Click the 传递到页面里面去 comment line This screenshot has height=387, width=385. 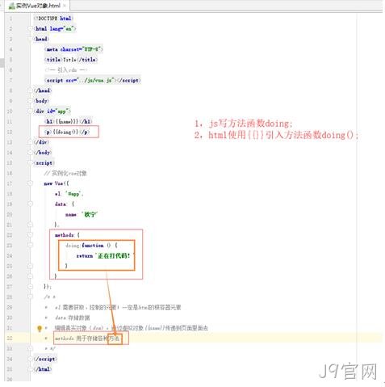(132, 328)
